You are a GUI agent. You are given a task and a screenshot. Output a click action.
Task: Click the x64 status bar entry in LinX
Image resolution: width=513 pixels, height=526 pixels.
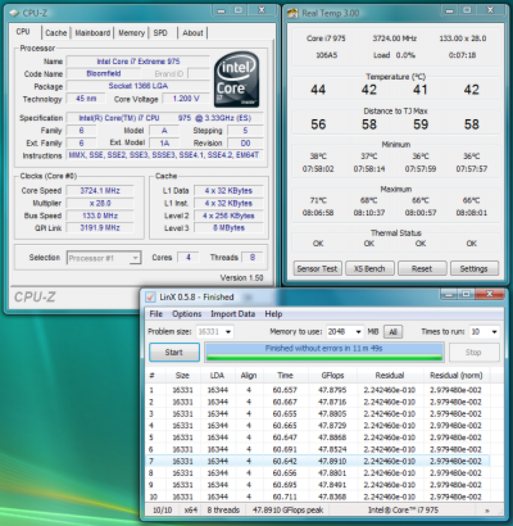[191, 510]
